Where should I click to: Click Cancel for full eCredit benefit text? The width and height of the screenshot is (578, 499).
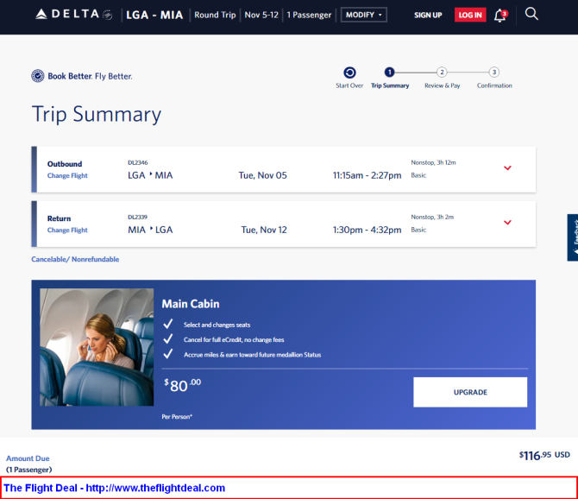pyautogui.click(x=234, y=339)
